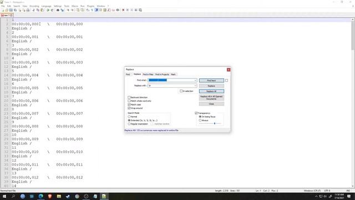Viewport: 355px width, 200px height.
Task: Click the Print toolbar icon
Action: click(28, 10)
